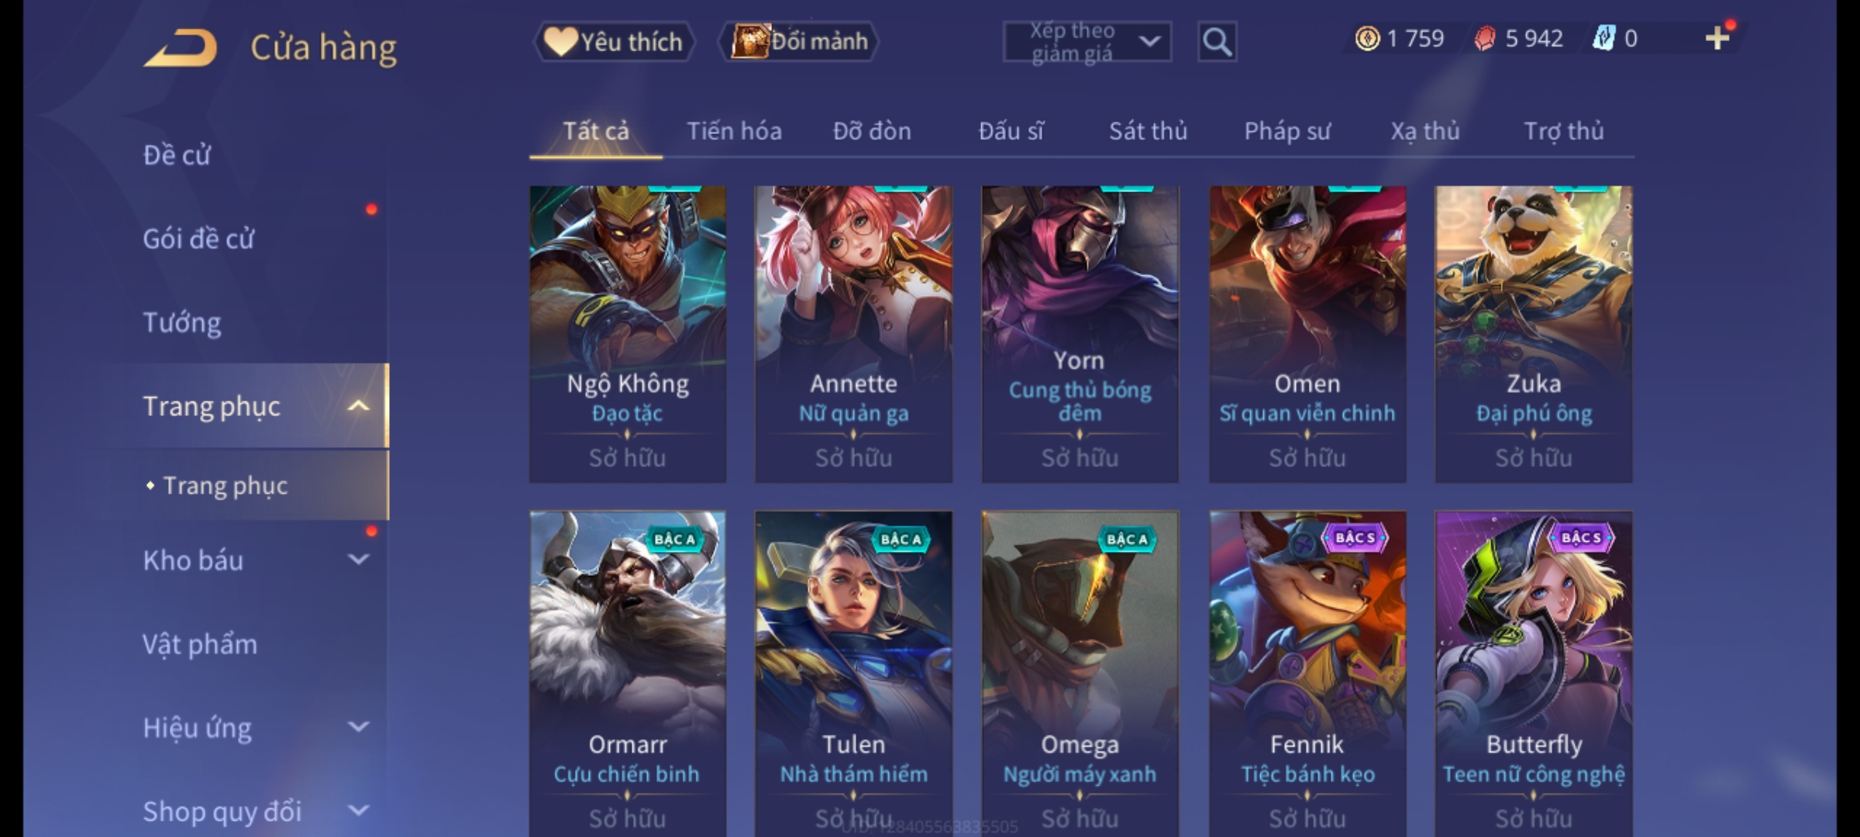Open Yêu thích favorites heart button
1860x837 pixels.
614,42
